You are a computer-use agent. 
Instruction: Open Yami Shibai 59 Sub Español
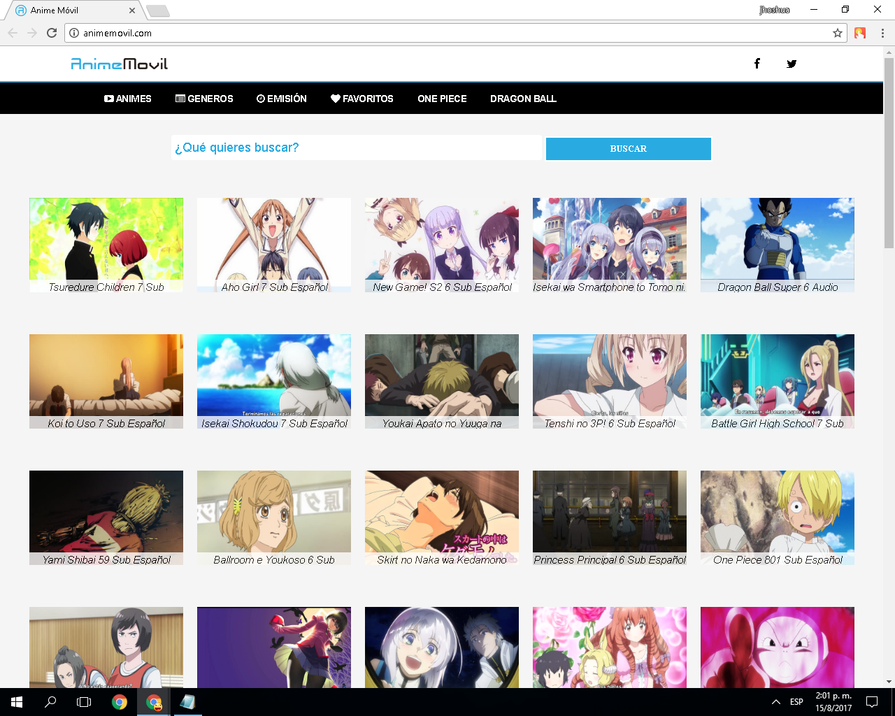pos(106,517)
